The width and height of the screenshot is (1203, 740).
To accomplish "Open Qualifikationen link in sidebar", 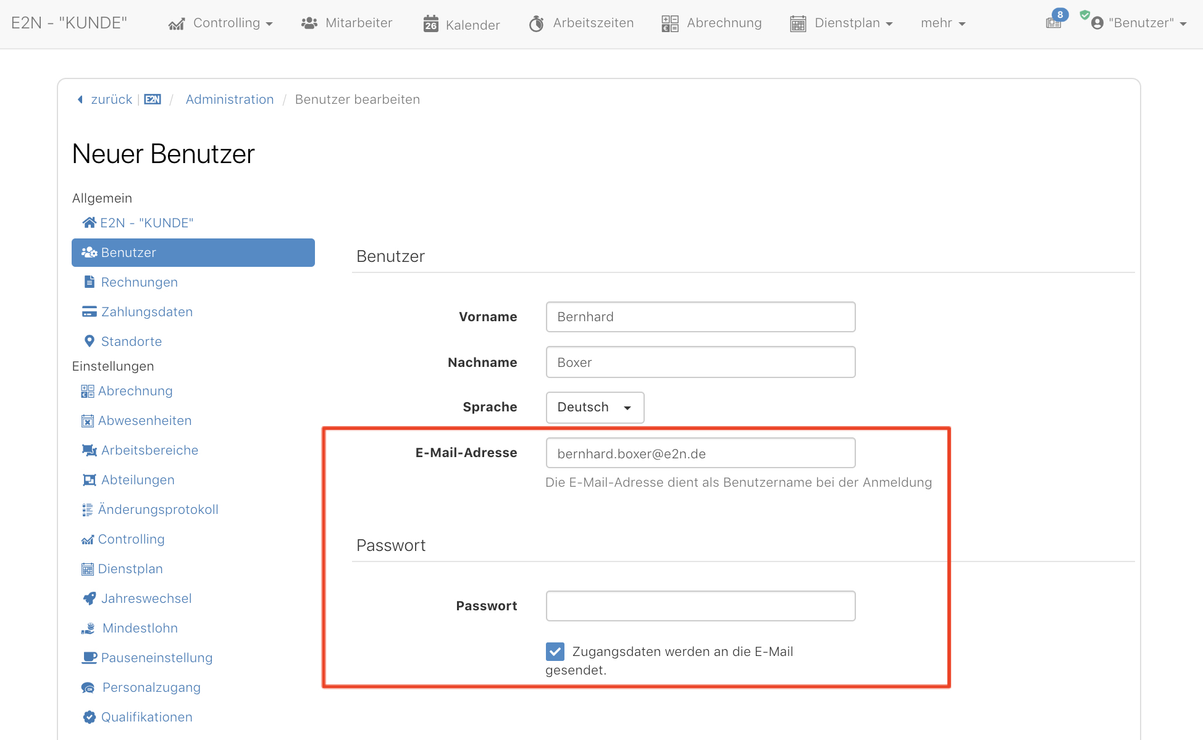I will coord(147,717).
